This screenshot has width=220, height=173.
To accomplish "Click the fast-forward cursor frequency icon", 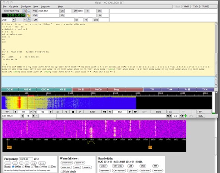I will point(135,112).
